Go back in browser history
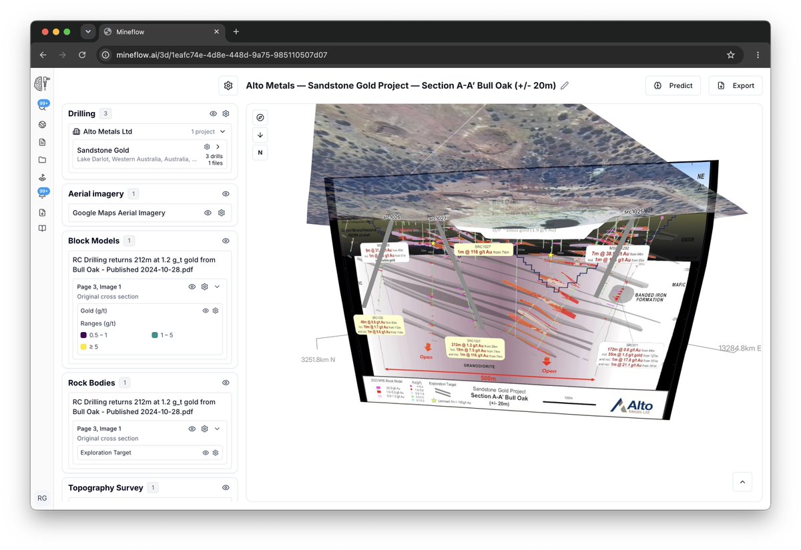This screenshot has height=550, width=801. pyautogui.click(x=43, y=55)
